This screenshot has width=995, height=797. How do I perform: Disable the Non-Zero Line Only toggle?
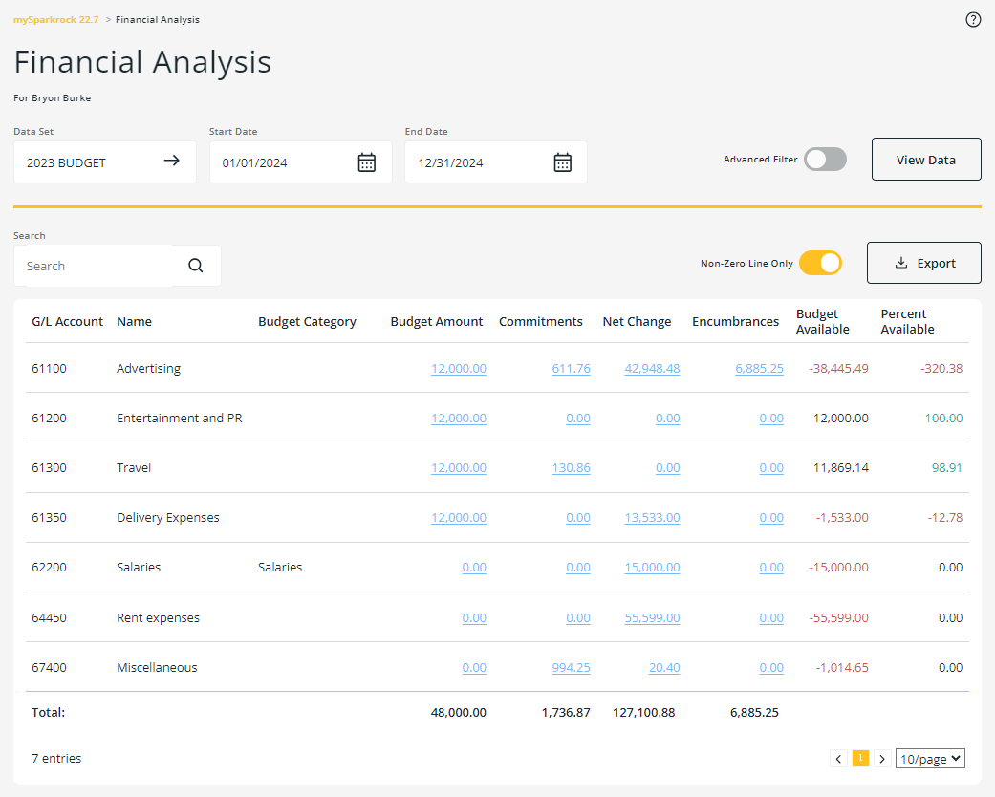click(820, 262)
